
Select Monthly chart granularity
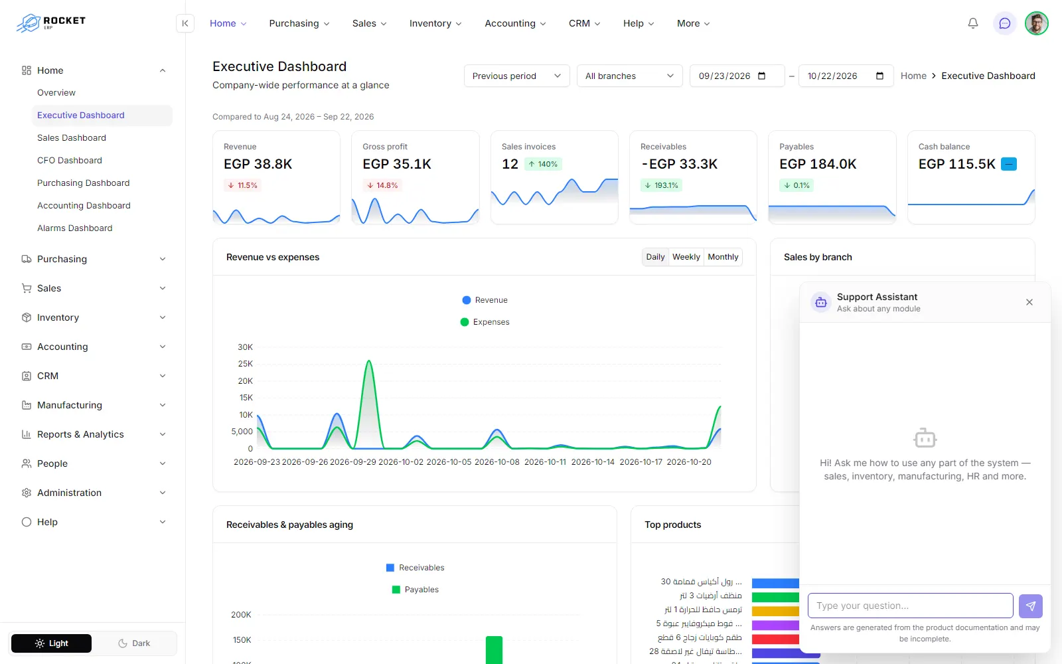723,257
